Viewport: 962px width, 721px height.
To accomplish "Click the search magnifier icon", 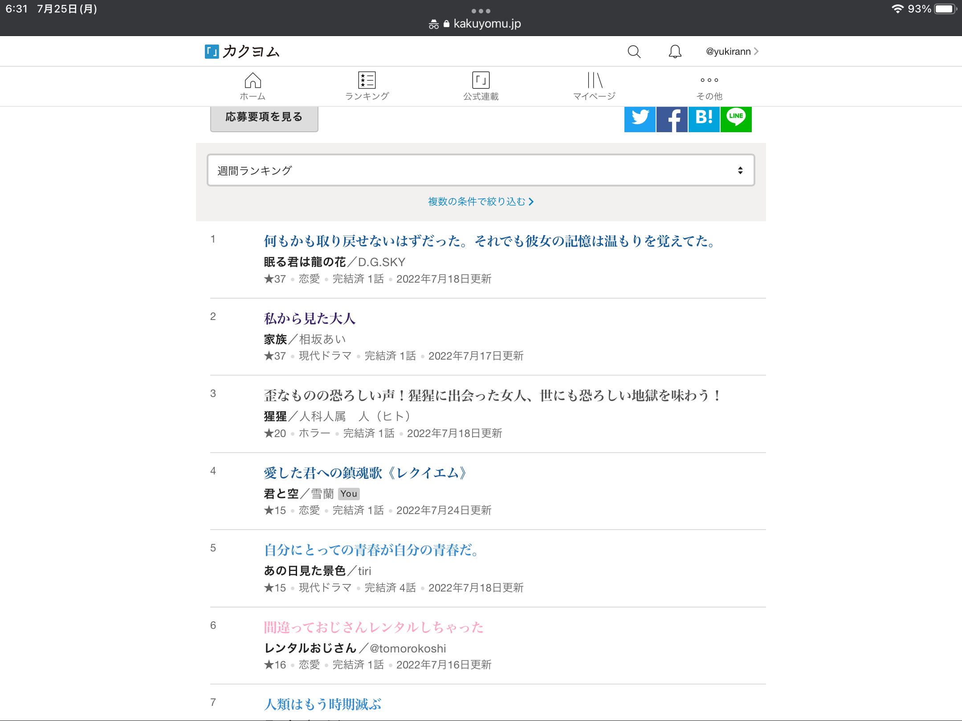I will point(634,52).
